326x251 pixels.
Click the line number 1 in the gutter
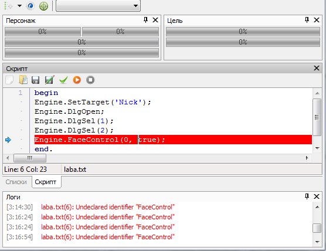[x=21, y=93]
